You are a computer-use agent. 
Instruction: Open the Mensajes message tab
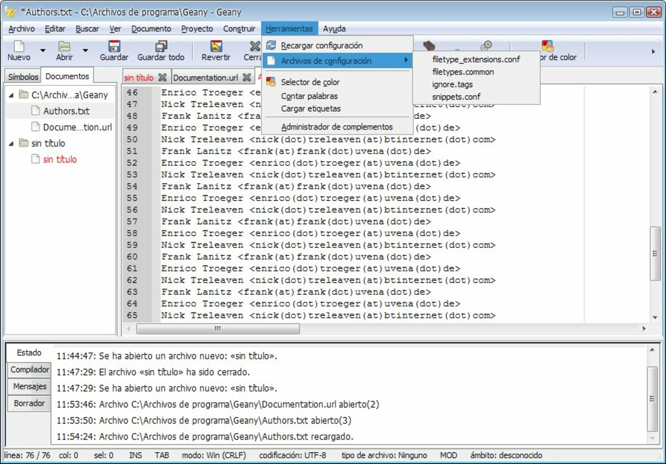[30, 387]
